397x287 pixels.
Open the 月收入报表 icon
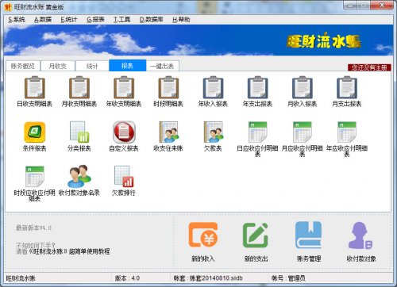(302, 87)
